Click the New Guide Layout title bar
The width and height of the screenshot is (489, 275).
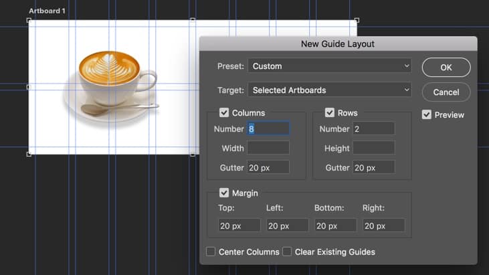[x=338, y=43]
